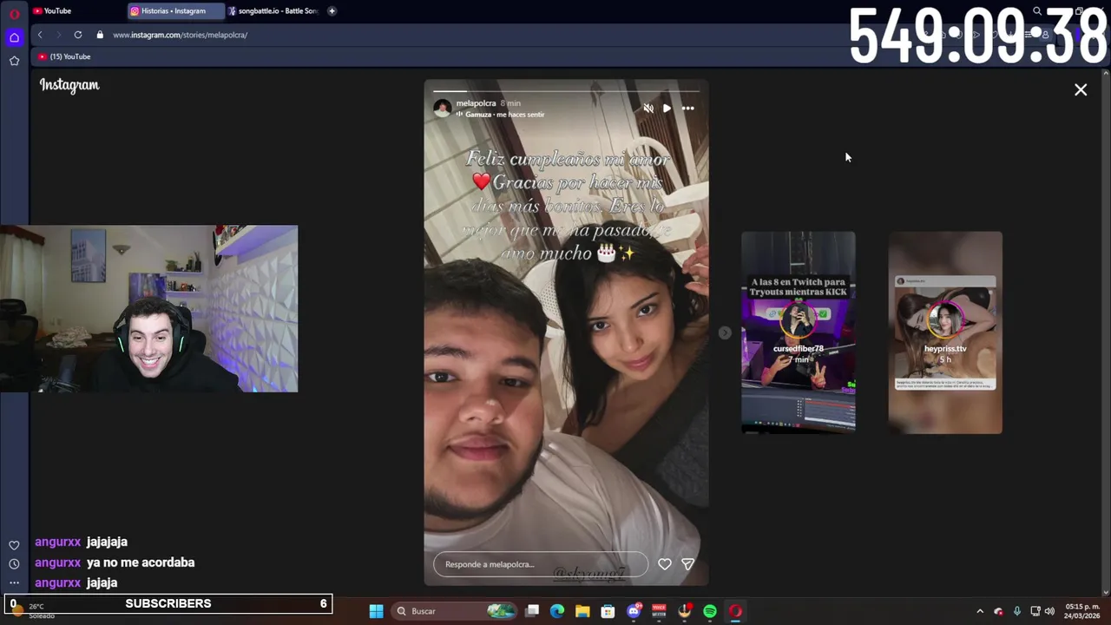Open Opera sidebar home icon
Screen dimensions: 1111x625
pyautogui.click(x=14, y=37)
